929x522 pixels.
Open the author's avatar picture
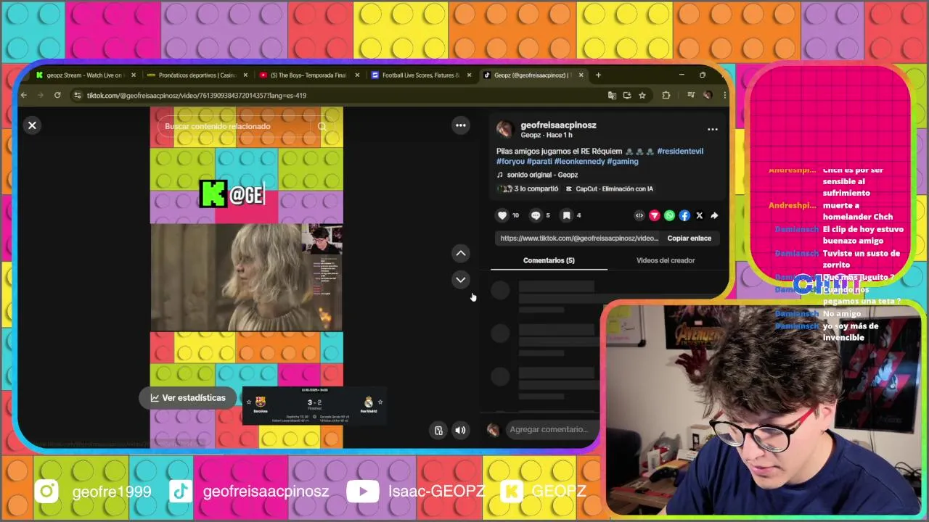click(x=504, y=129)
